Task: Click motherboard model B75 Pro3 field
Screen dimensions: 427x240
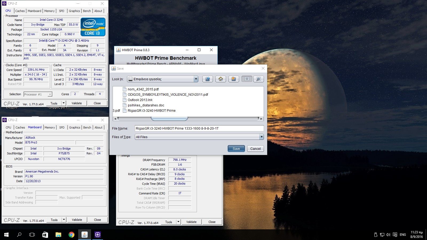Action: 50,142
